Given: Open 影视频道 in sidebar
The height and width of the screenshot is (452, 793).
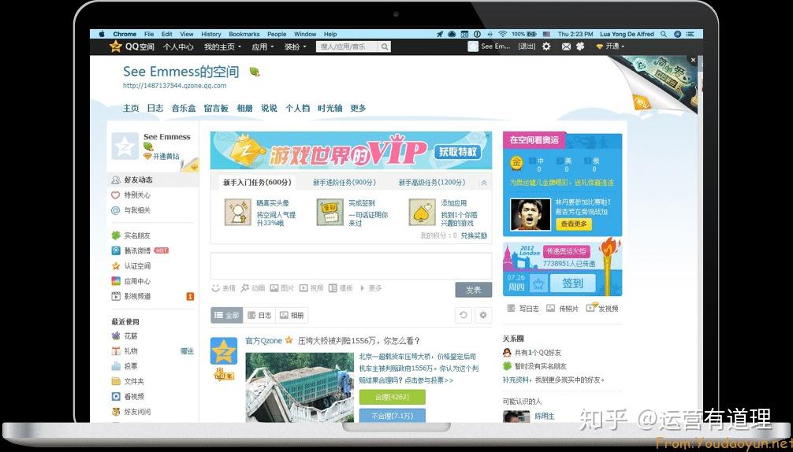Looking at the screenshot, I should (x=131, y=296).
